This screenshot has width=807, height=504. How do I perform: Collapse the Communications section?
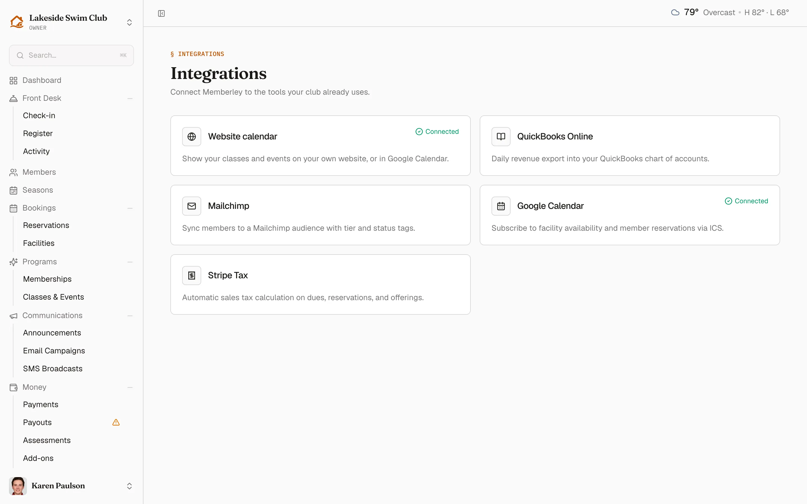pos(130,316)
